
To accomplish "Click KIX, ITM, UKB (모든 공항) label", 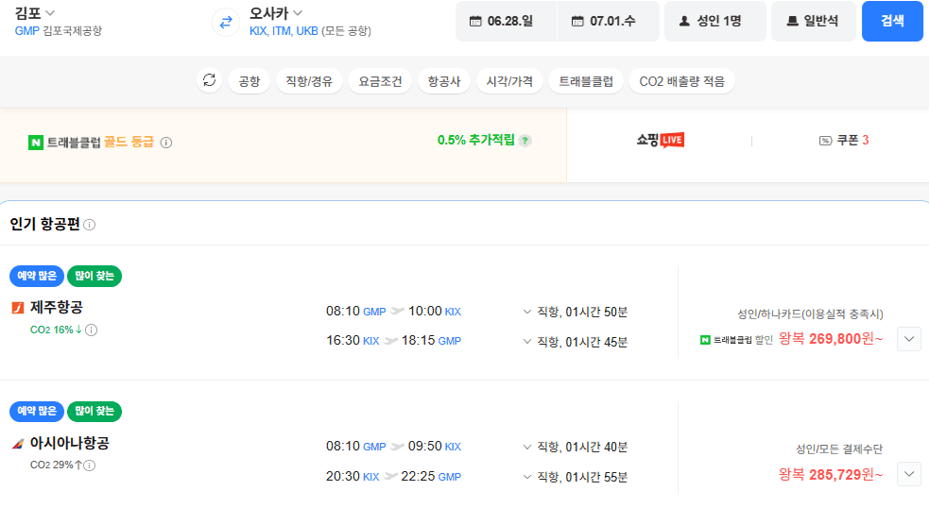I will click(x=310, y=31).
